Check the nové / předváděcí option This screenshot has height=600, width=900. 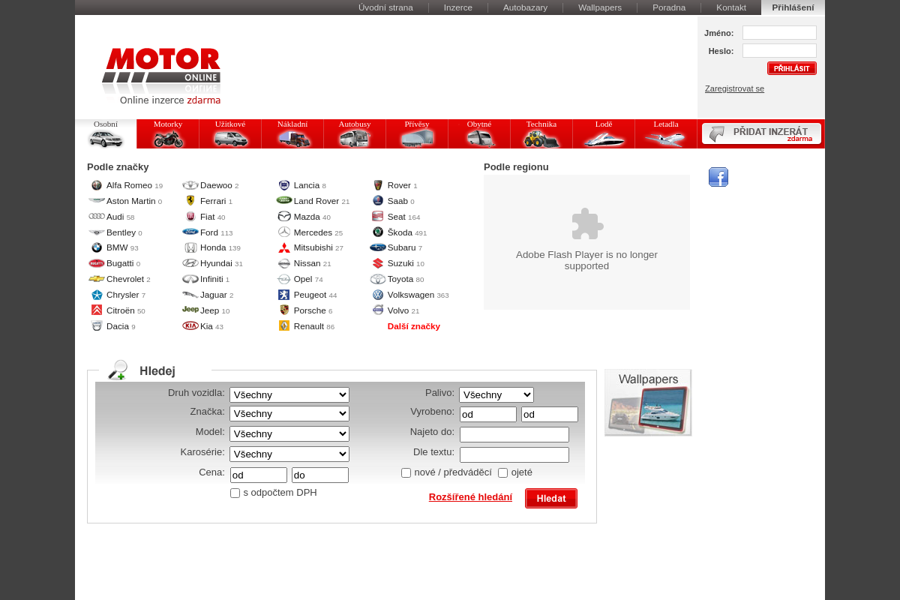click(x=406, y=472)
